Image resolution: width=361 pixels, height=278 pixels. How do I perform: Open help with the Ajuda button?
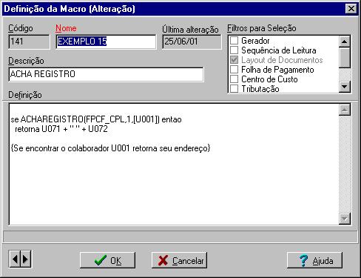pyautogui.click(x=314, y=260)
